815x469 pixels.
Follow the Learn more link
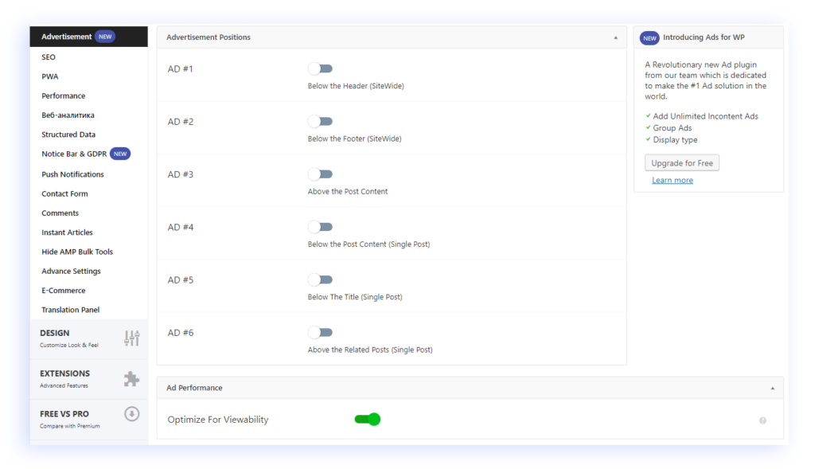click(x=673, y=180)
